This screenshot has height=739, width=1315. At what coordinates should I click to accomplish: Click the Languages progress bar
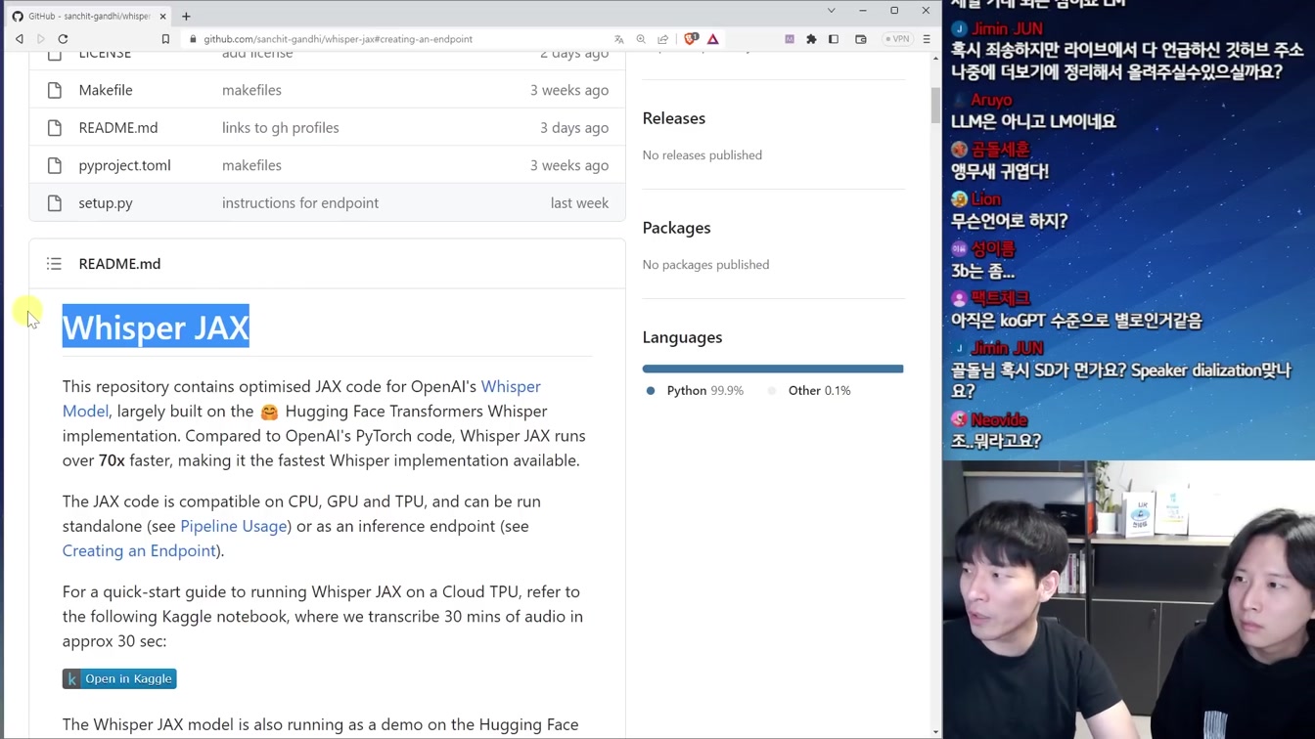(x=773, y=369)
